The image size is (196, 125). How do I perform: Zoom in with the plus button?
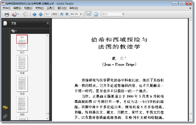point(67,14)
